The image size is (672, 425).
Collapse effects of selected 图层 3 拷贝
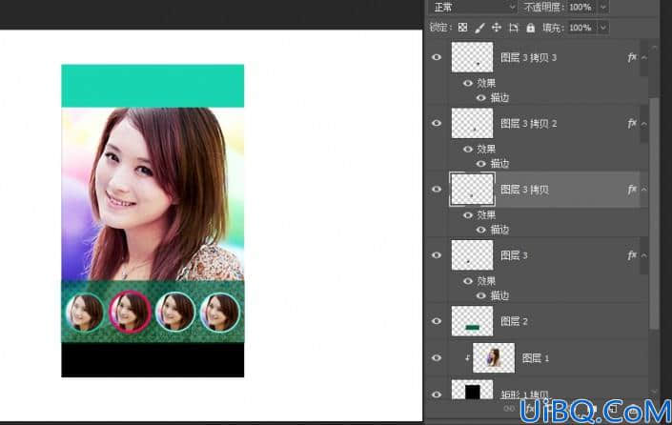(x=644, y=190)
